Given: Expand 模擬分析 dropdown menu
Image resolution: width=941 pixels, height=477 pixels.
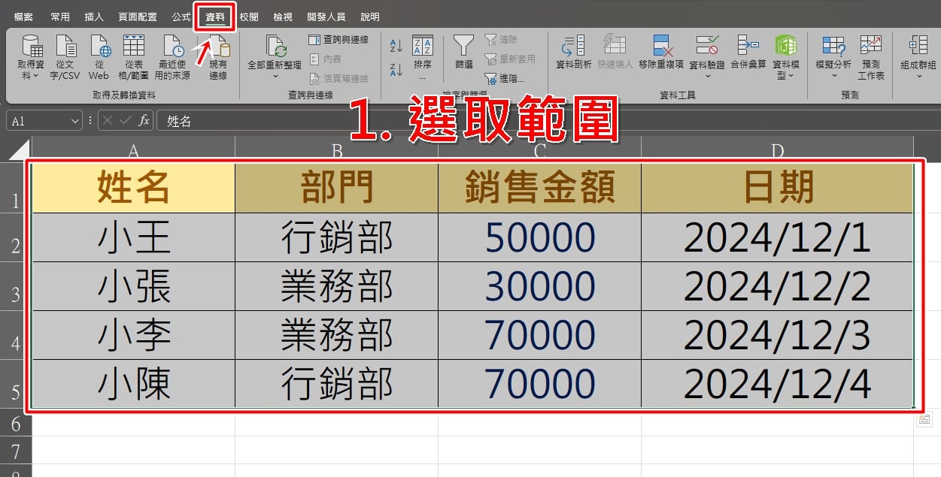Looking at the screenshot, I should pos(833,76).
